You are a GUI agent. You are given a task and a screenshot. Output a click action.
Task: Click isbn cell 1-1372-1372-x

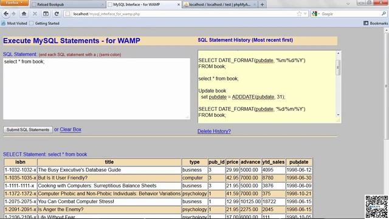pyautogui.click(x=20, y=193)
